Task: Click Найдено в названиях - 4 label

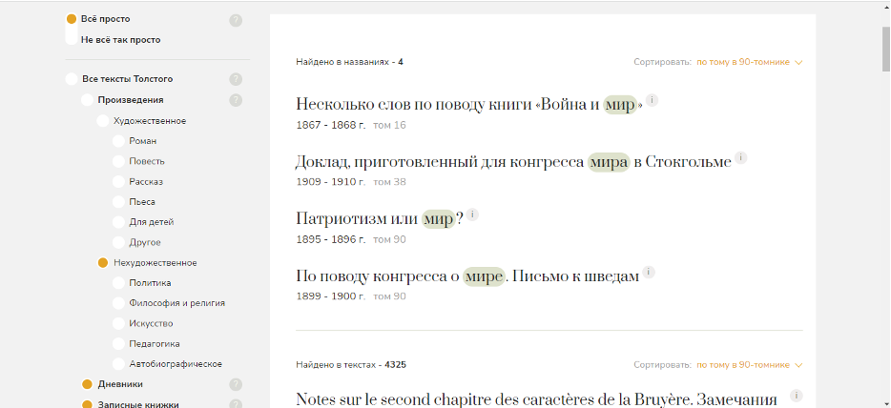Action: 349,62
